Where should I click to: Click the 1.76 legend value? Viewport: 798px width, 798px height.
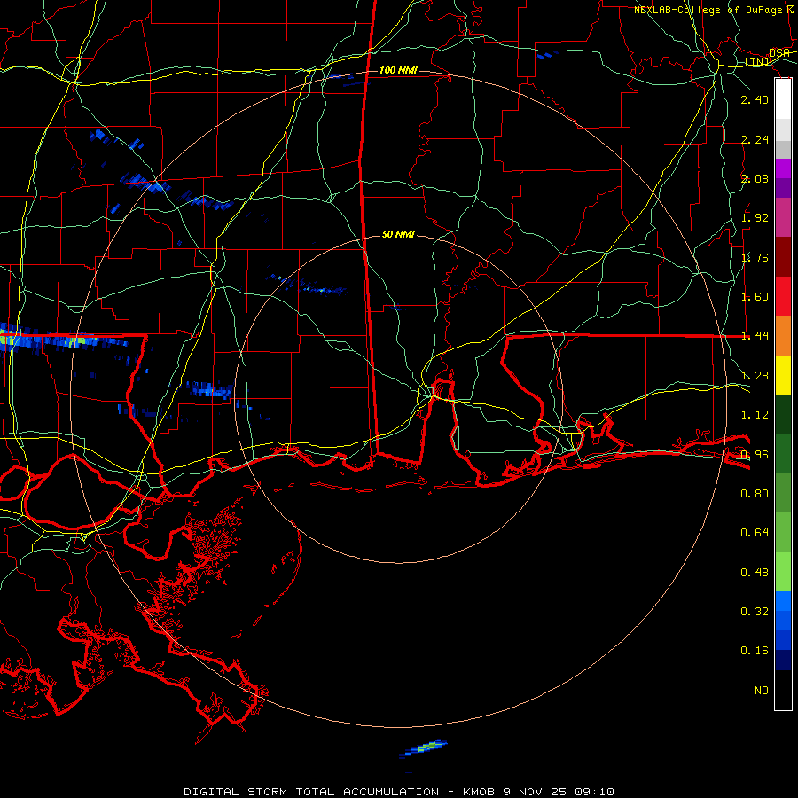(x=755, y=257)
